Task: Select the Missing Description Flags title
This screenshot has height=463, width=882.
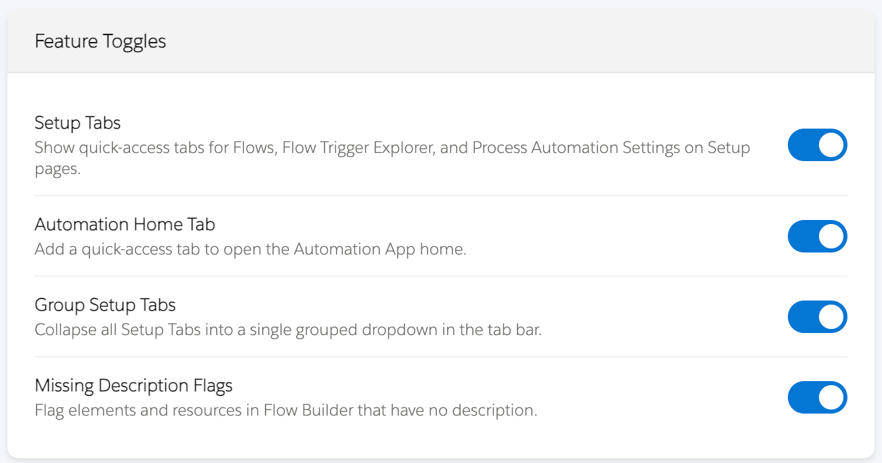Action: (x=133, y=385)
